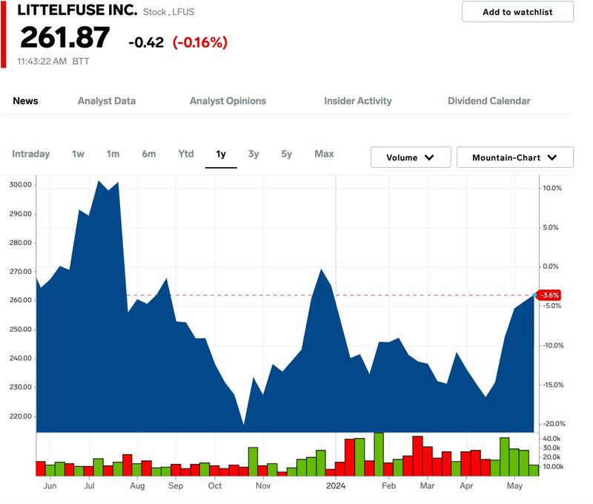Click the tallest green volume bar near February

point(379,454)
